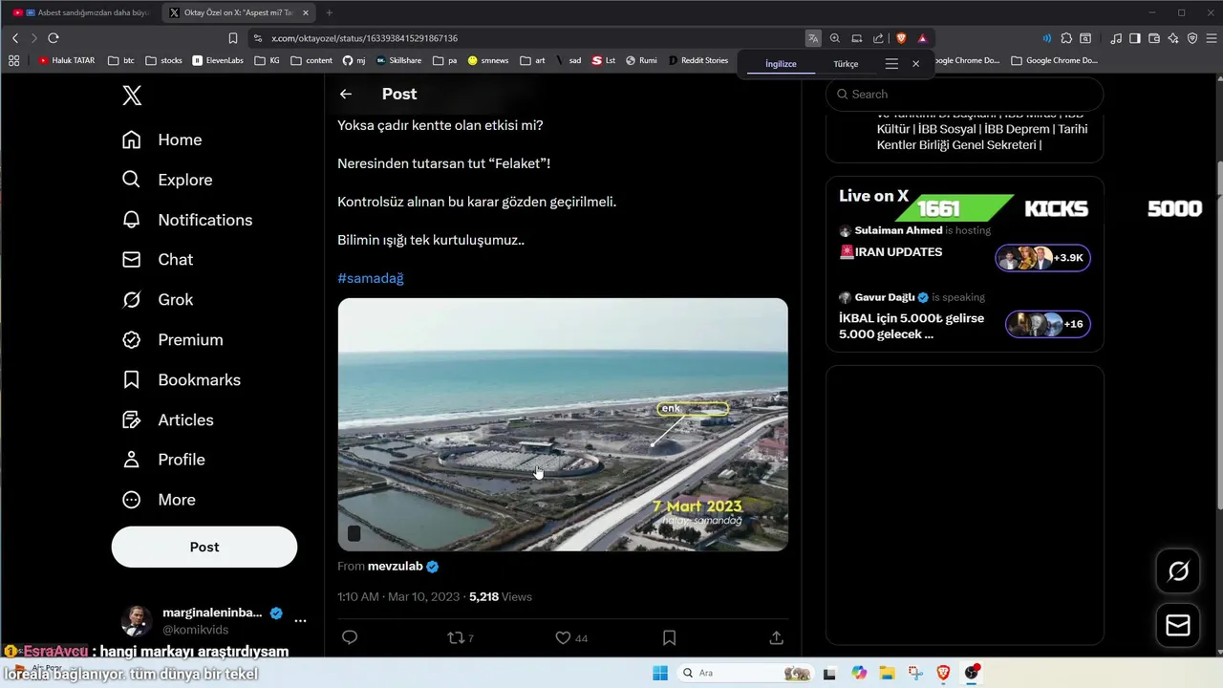Click the reply icon under the post
Screen dimensions: 1223x688
click(350, 637)
